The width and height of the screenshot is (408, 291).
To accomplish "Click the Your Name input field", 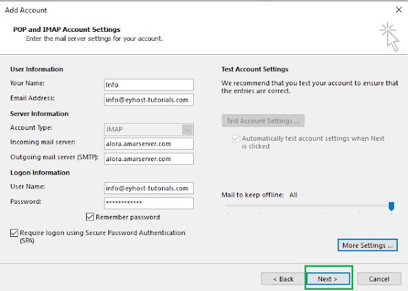I will click(148, 85).
